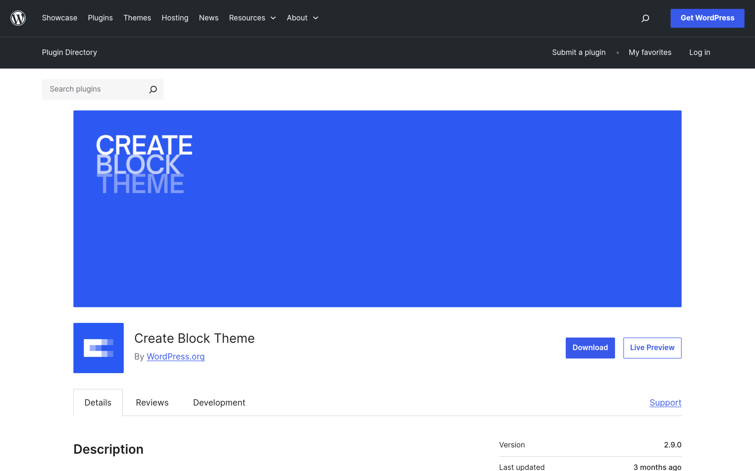Click Log in

700,52
